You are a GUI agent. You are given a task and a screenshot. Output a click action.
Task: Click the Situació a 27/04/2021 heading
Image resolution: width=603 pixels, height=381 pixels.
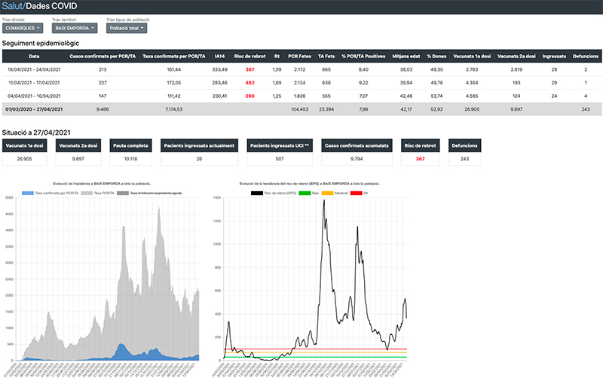pyautogui.click(x=36, y=133)
